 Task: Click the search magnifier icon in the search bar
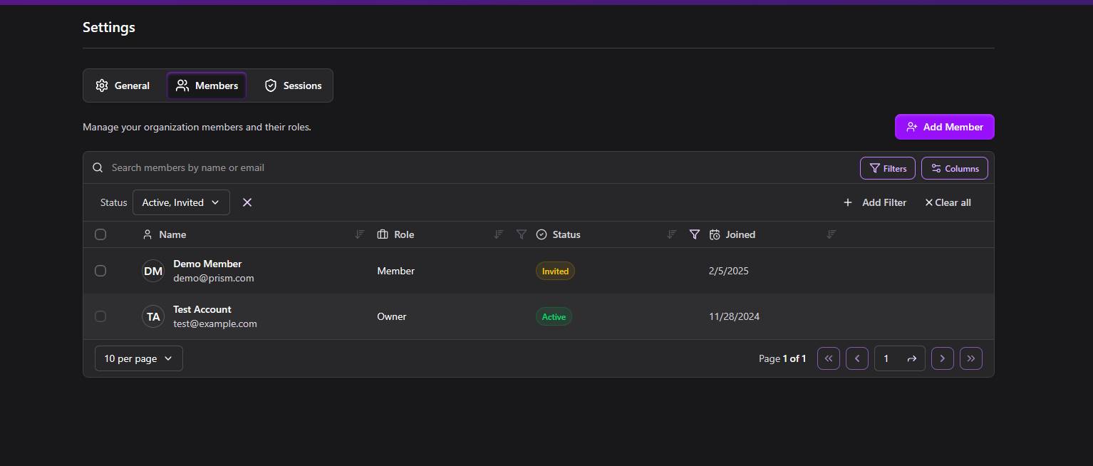point(98,167)
